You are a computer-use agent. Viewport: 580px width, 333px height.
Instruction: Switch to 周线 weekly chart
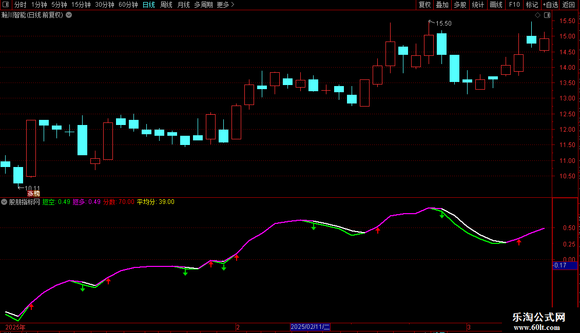[x=166, y=5]
